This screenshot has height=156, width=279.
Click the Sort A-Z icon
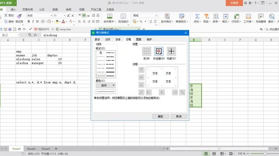point(216,16)
